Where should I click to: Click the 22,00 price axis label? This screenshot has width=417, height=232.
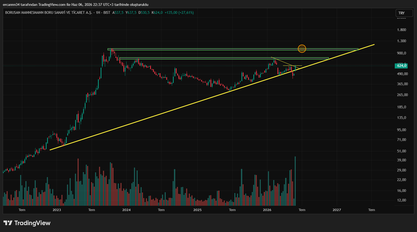tap(401, 179)
